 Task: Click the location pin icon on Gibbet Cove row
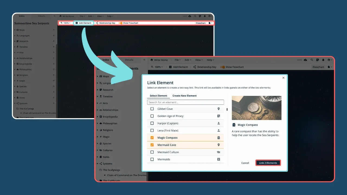219,109
